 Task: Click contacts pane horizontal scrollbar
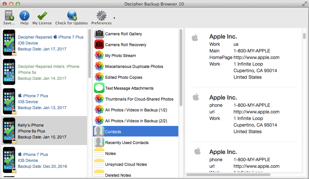click(228, 174)
